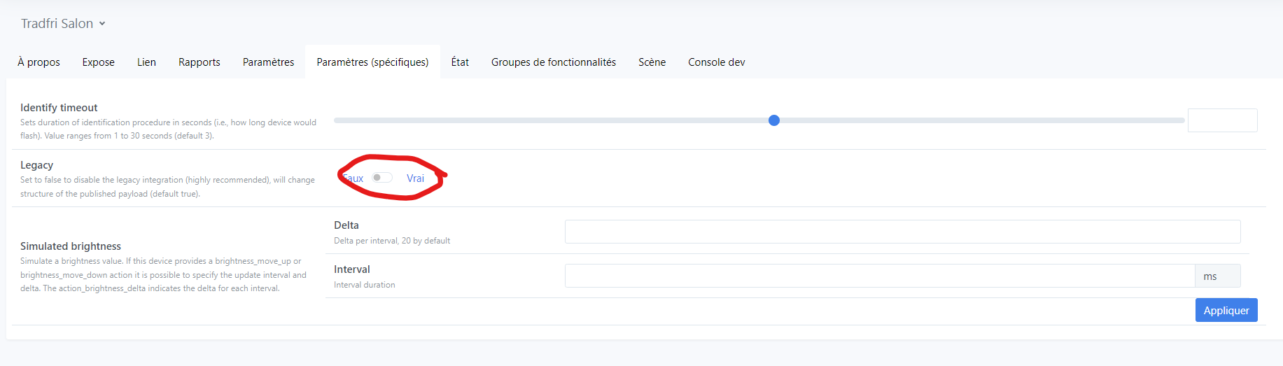The width and height of the screenshot is (1283, 366).
Task: Click the Appliquer button
Action: (1226, 310)
